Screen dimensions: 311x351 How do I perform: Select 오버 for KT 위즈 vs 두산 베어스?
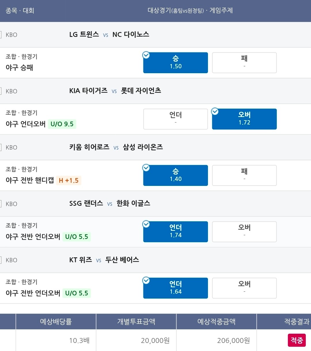coord(244,288)
